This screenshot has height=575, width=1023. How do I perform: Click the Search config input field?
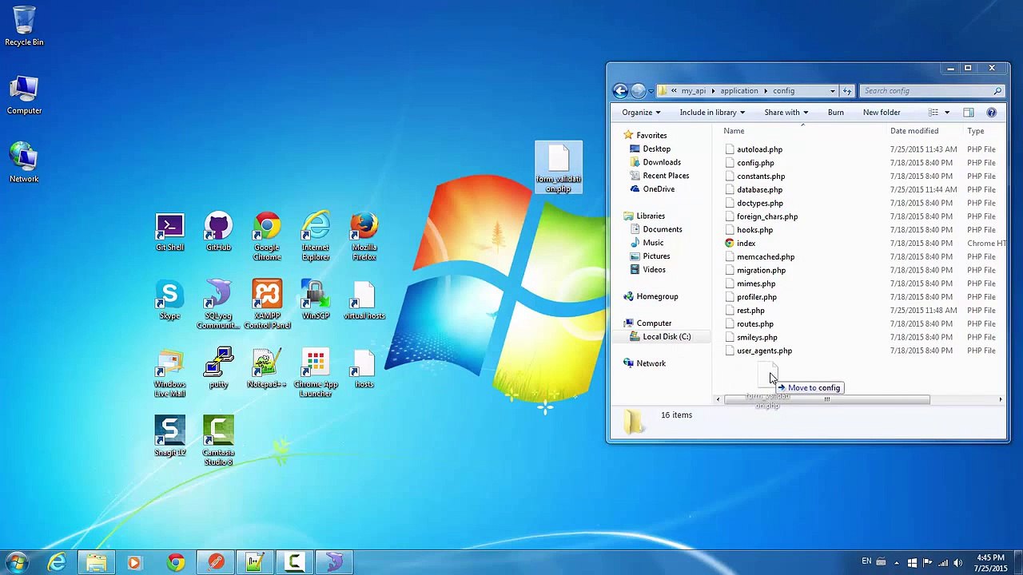(x=930, y=91)
